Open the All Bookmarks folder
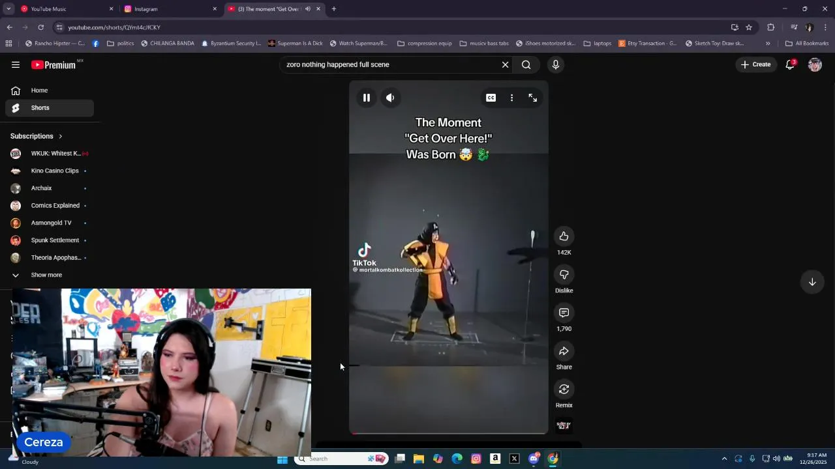The image size is (835, 469). click(807, 44)
